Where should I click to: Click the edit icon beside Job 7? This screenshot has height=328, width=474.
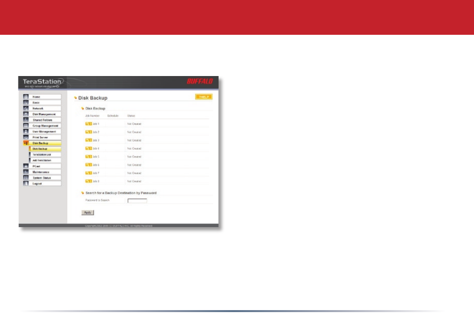point(88,173)
